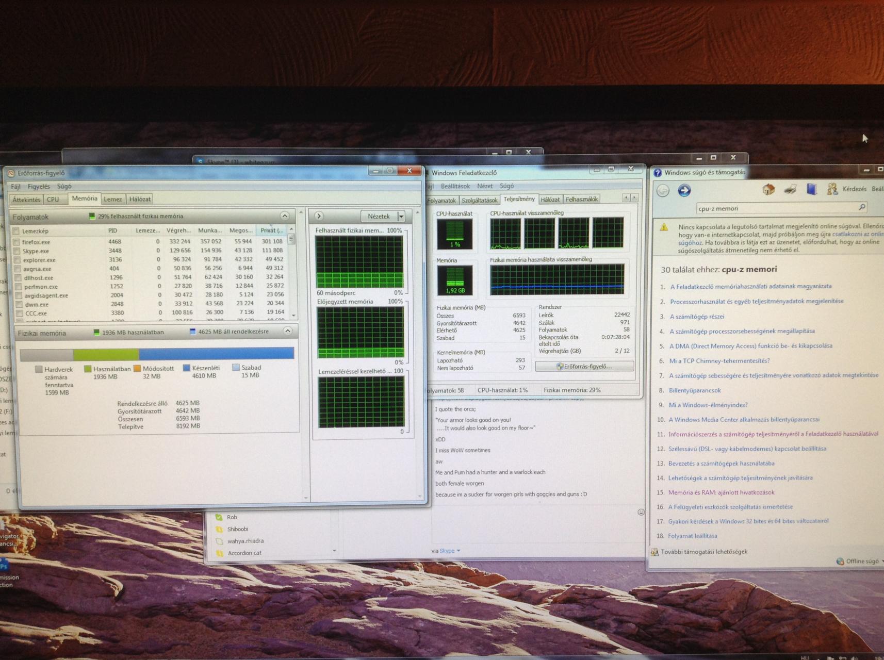The image size is (884, 660).
Task: Switch to the Hálózat tab in Task Manager
Action: pos(550,200)
